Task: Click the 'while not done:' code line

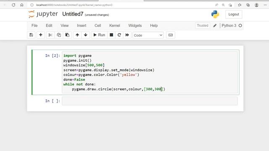Action: [79, 84]
